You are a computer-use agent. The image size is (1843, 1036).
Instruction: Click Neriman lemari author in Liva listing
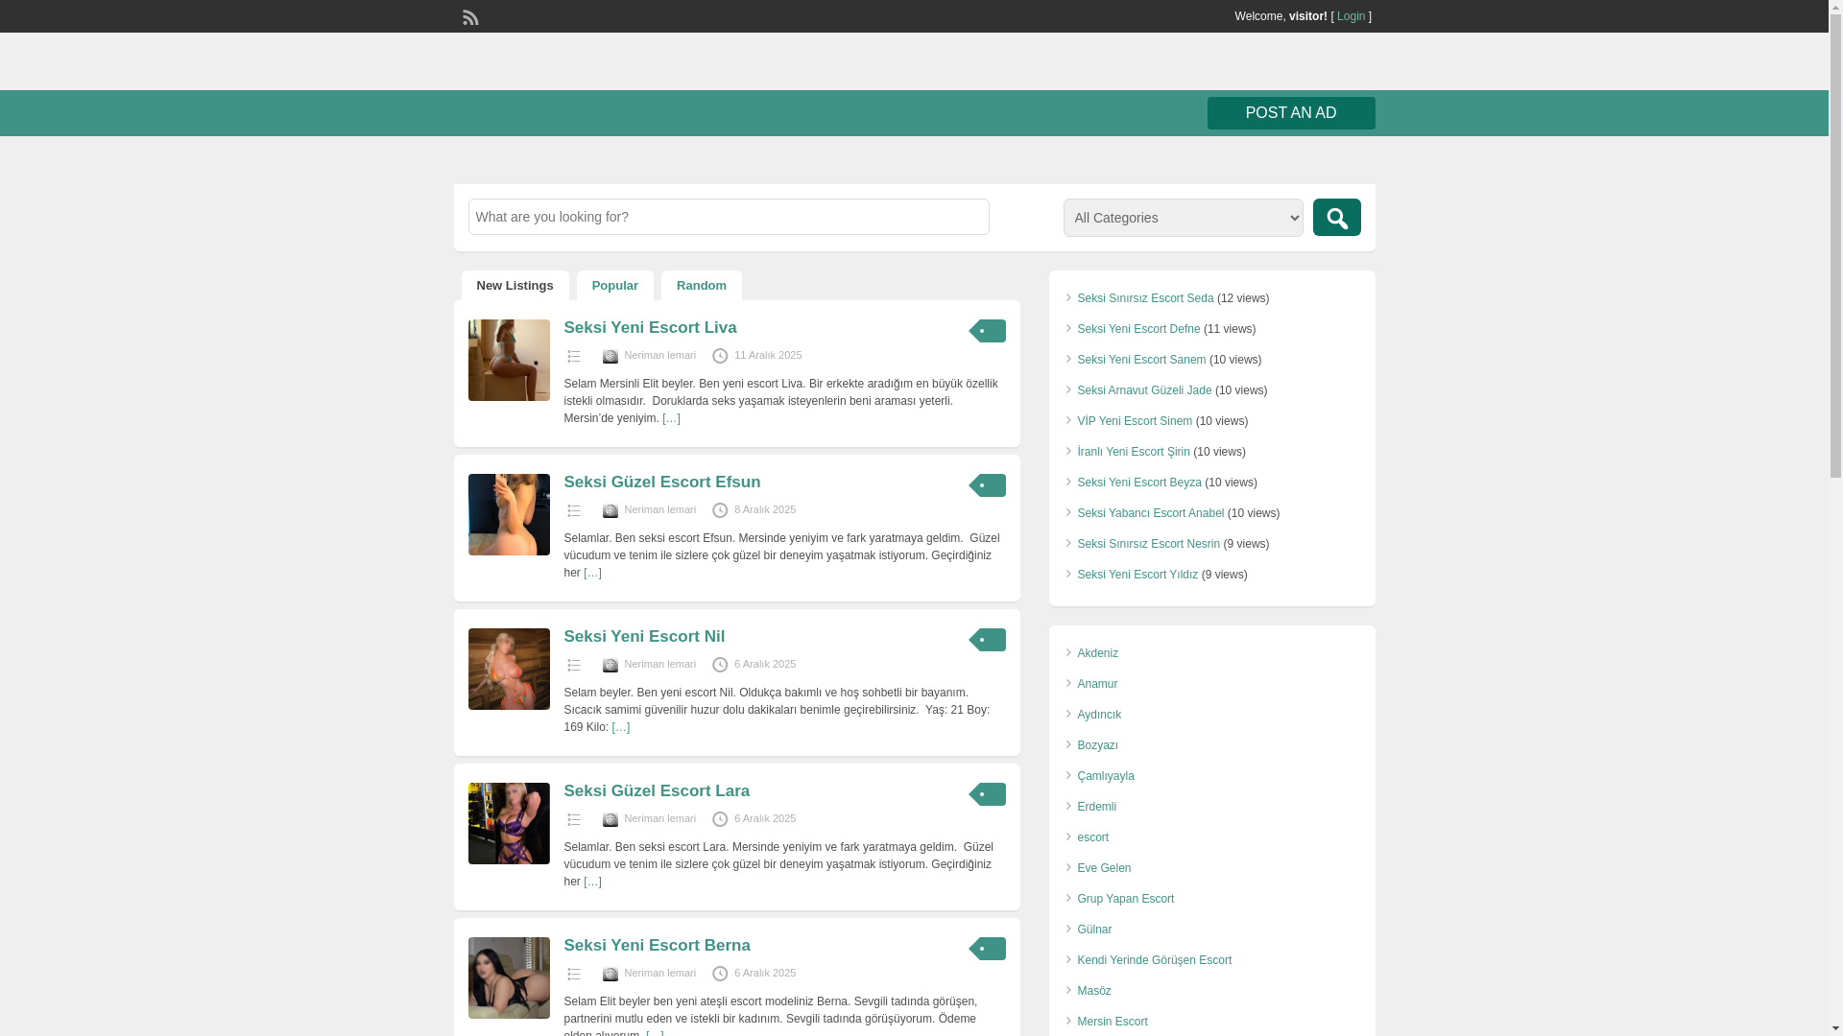coord(659,355)
